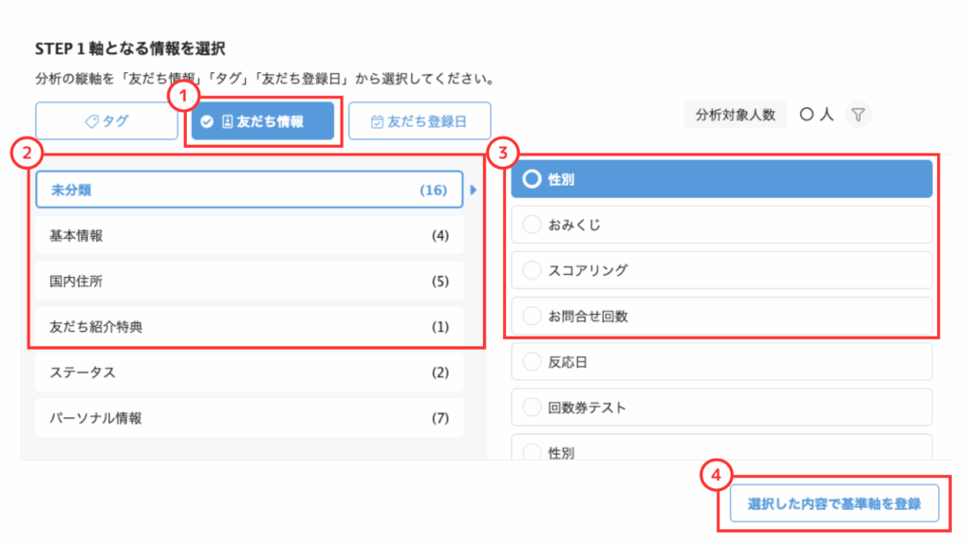This screenshot has height=546, width=972.
Task: Click the checkmark icon on 友だち情報 tab
Action: click(x=207, y=121)
